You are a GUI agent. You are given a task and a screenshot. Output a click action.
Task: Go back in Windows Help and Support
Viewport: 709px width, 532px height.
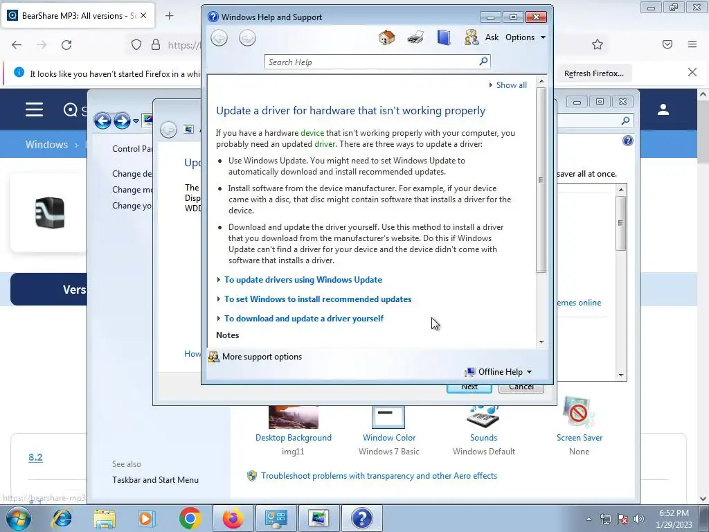(219, 38)
